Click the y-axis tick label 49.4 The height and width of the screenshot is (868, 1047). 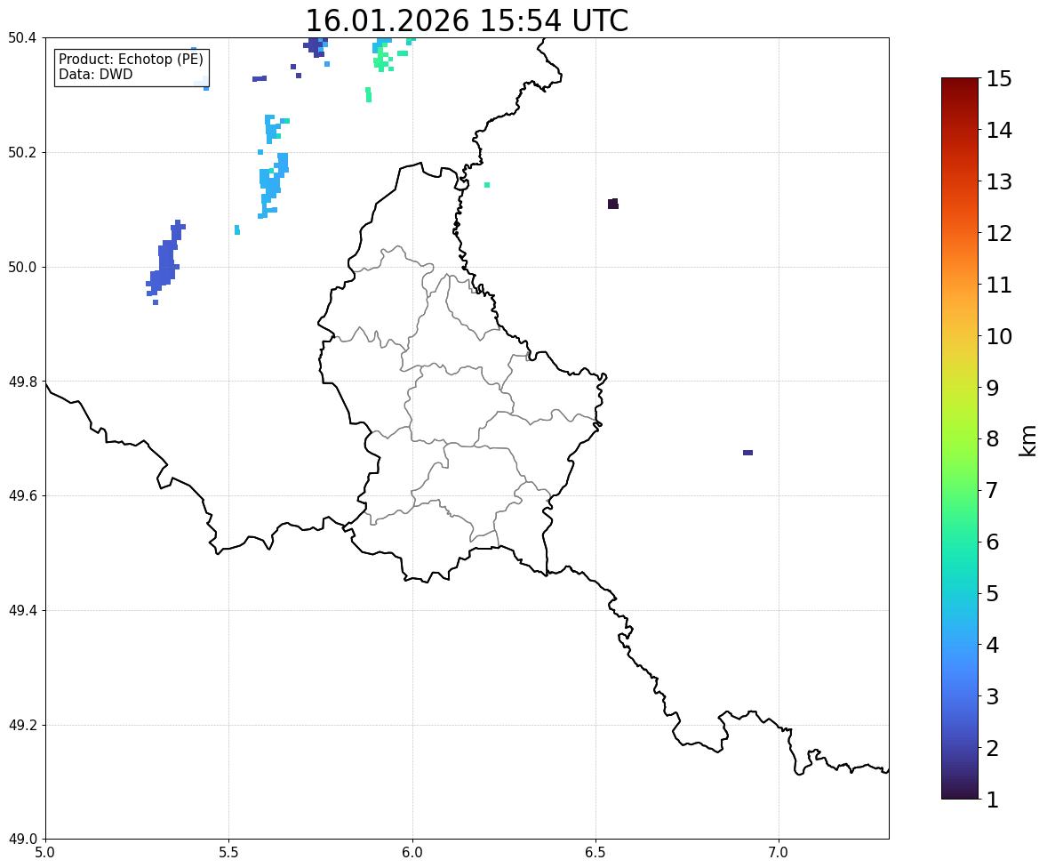(x=22, y=610)
